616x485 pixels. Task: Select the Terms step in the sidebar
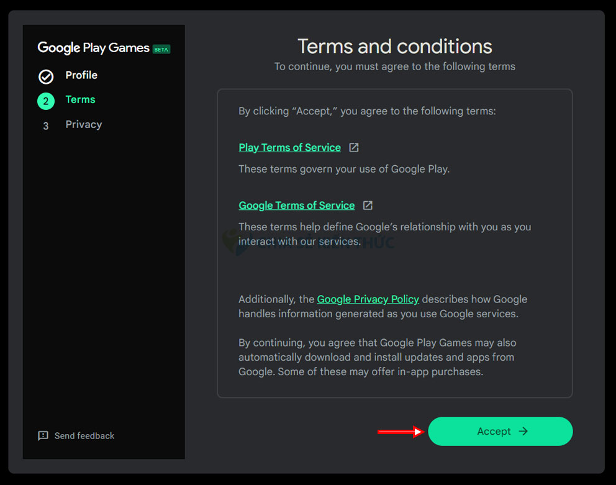click(80, 99)
